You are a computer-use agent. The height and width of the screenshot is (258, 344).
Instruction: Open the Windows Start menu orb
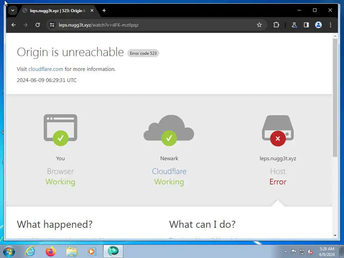(x=9, y=251)
